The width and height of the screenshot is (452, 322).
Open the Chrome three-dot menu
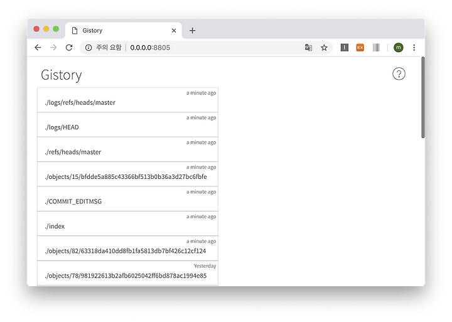[x=414, y=48]
